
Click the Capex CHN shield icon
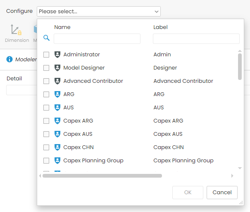(57, 147)
